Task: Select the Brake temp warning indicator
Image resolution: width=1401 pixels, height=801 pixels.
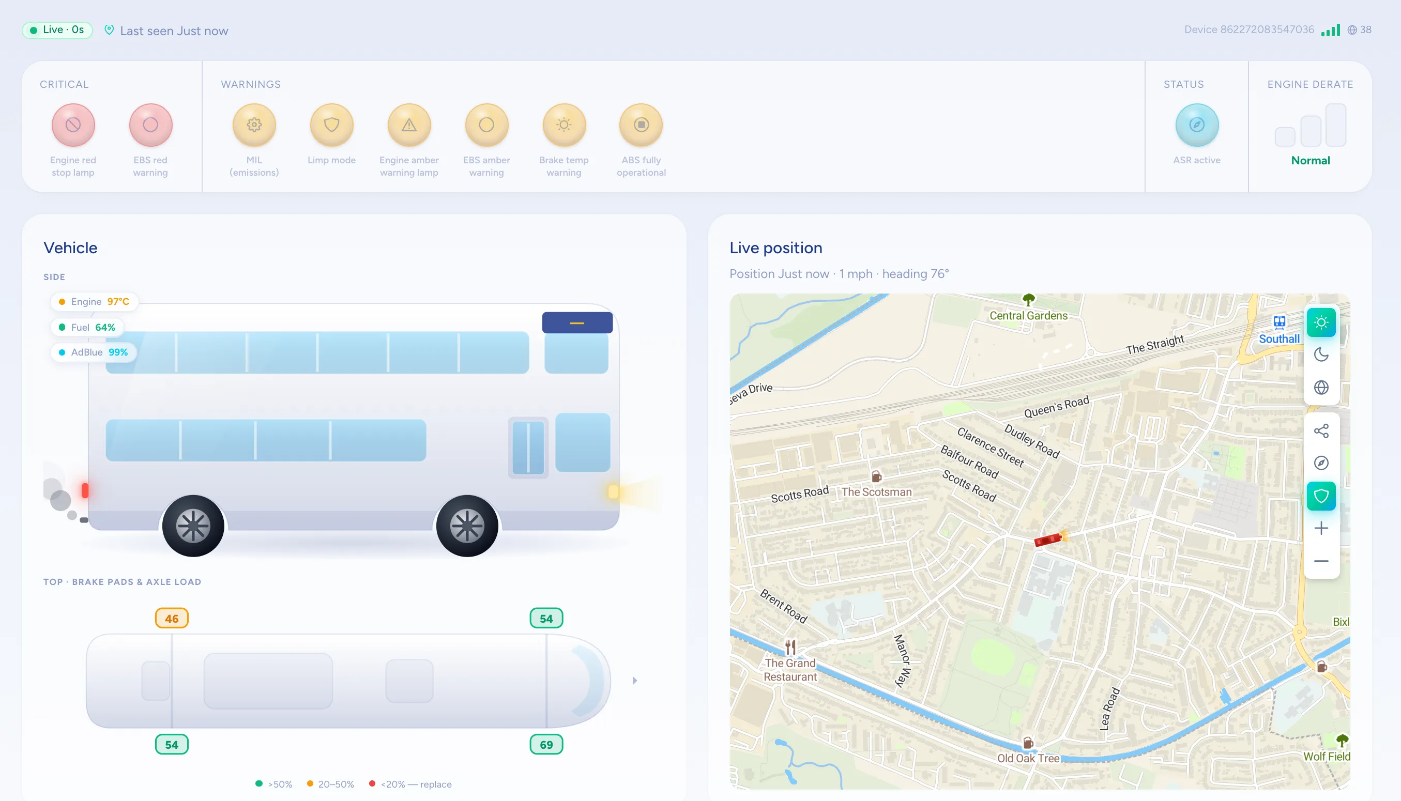Action: pyautogui.click(x=564, y=125)
